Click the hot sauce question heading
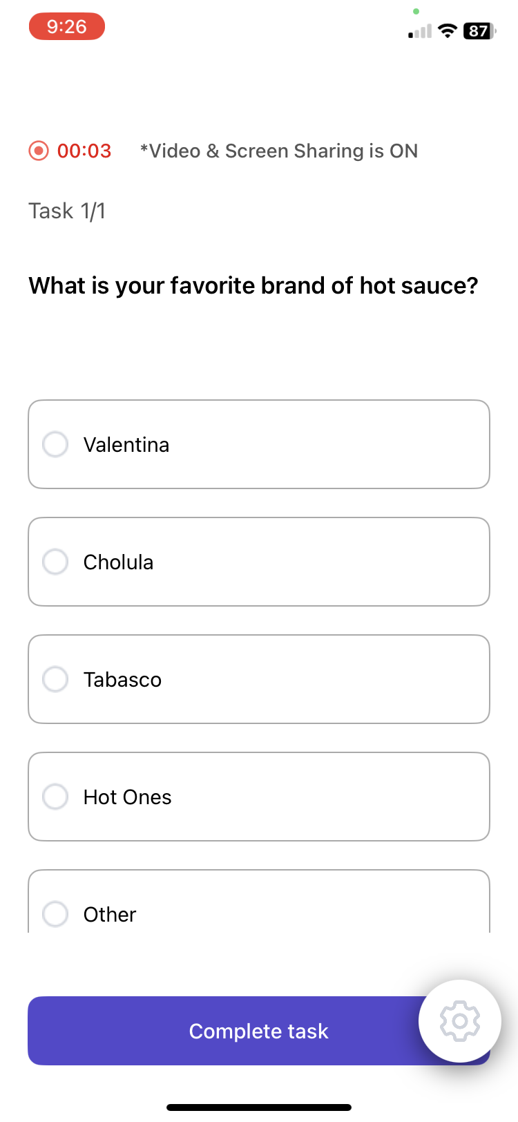 tap(253, 285)
